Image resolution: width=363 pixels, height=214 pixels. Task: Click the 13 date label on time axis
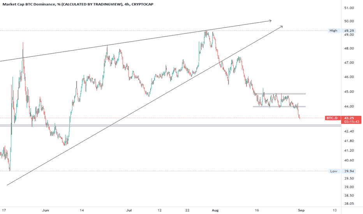(335, 210)
